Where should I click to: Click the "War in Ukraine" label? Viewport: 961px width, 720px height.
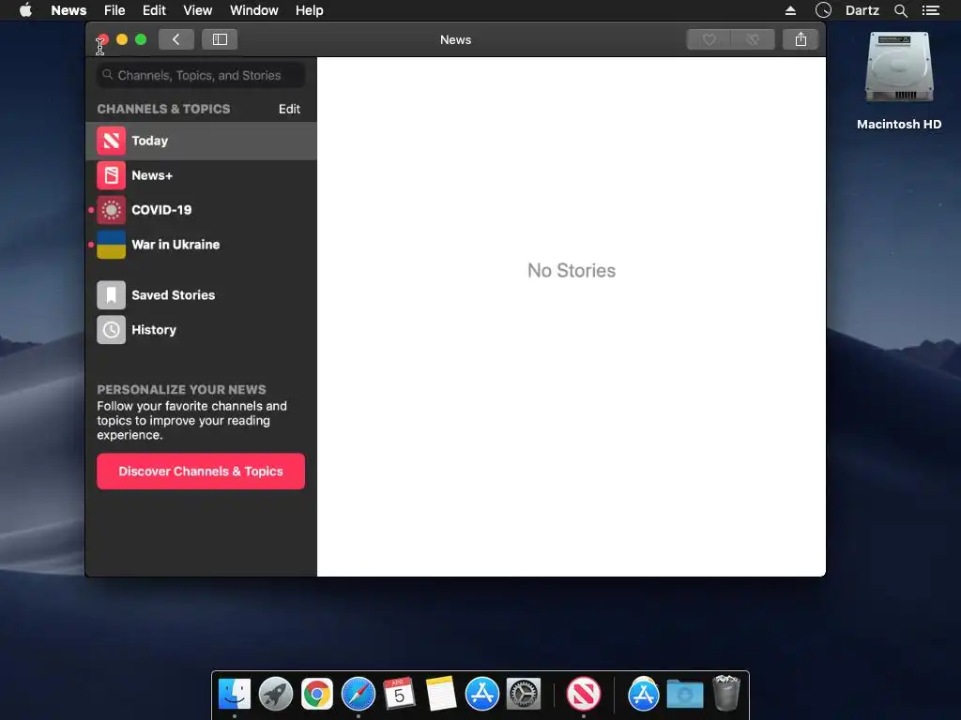click(x=175, y=245)
